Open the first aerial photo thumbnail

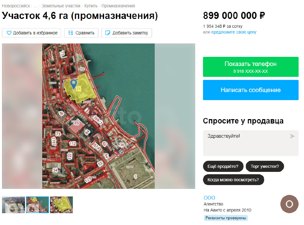tap(14, 205)
